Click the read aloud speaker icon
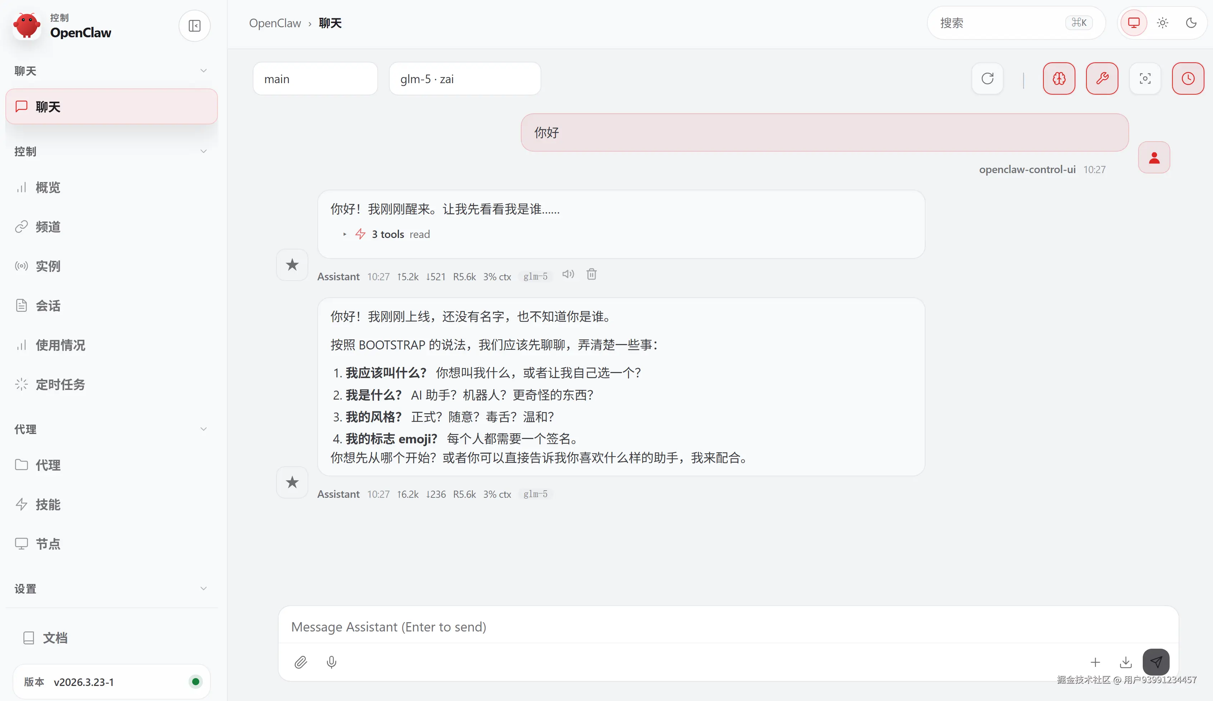1213x701 pixels. click(x=568, y=274)
